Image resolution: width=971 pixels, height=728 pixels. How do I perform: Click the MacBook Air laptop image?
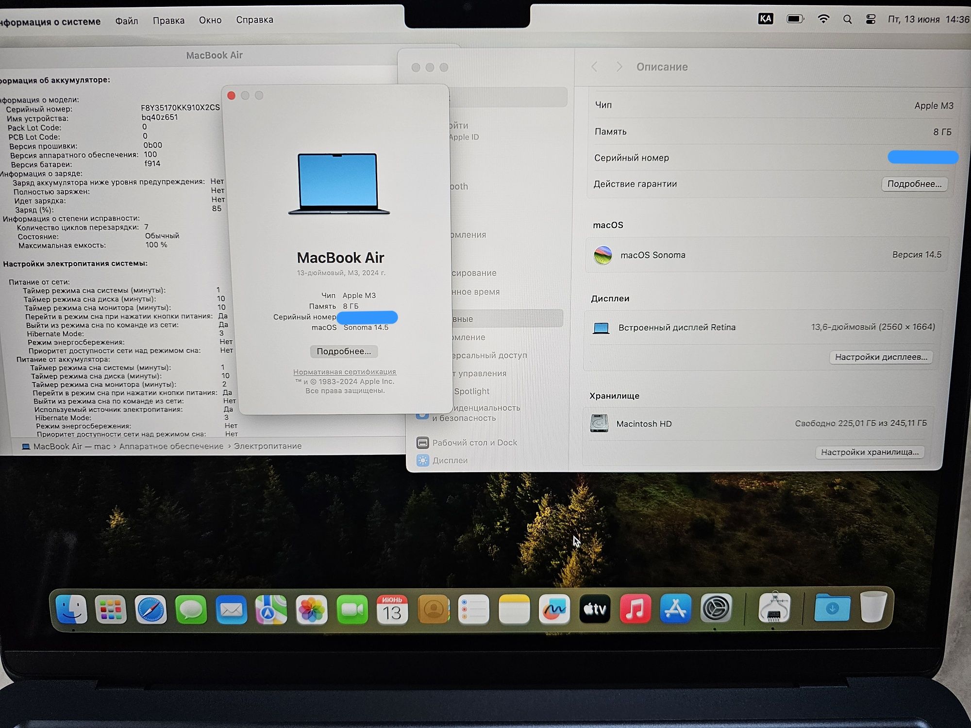pos(338,183)
